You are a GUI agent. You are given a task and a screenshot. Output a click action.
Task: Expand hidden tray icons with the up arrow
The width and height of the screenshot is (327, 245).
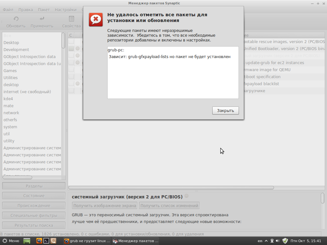(266, 241)
